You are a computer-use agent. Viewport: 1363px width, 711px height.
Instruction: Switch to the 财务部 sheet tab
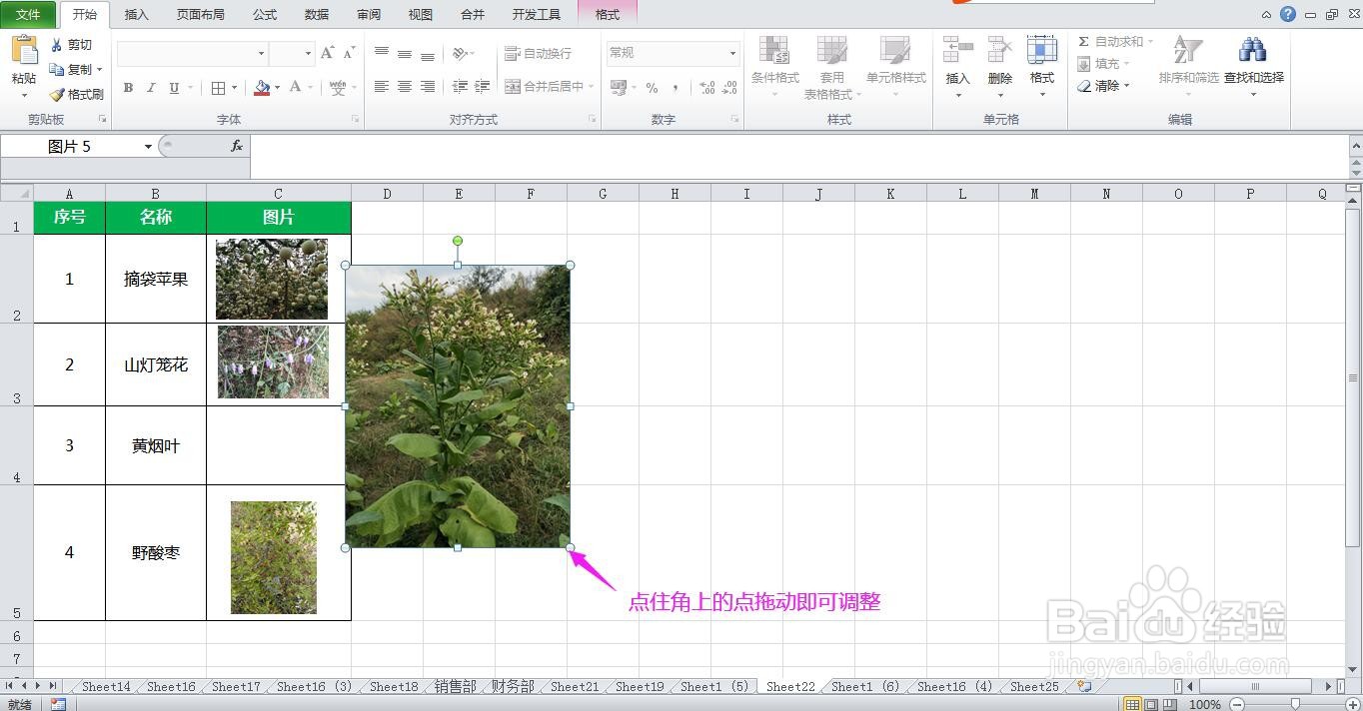pyautogui.click(x=512, y=687)
